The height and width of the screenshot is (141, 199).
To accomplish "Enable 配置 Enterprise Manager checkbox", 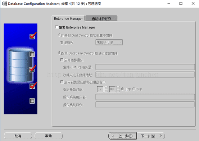I will point(56,27).
